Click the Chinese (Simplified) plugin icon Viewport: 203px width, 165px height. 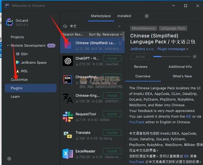(x=68, y=45)
